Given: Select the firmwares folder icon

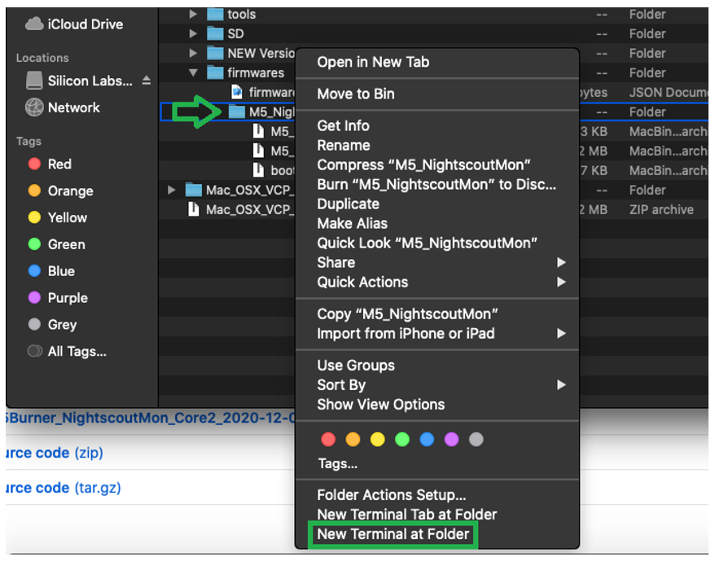Looking at the screenshot, I should [215, 73].
